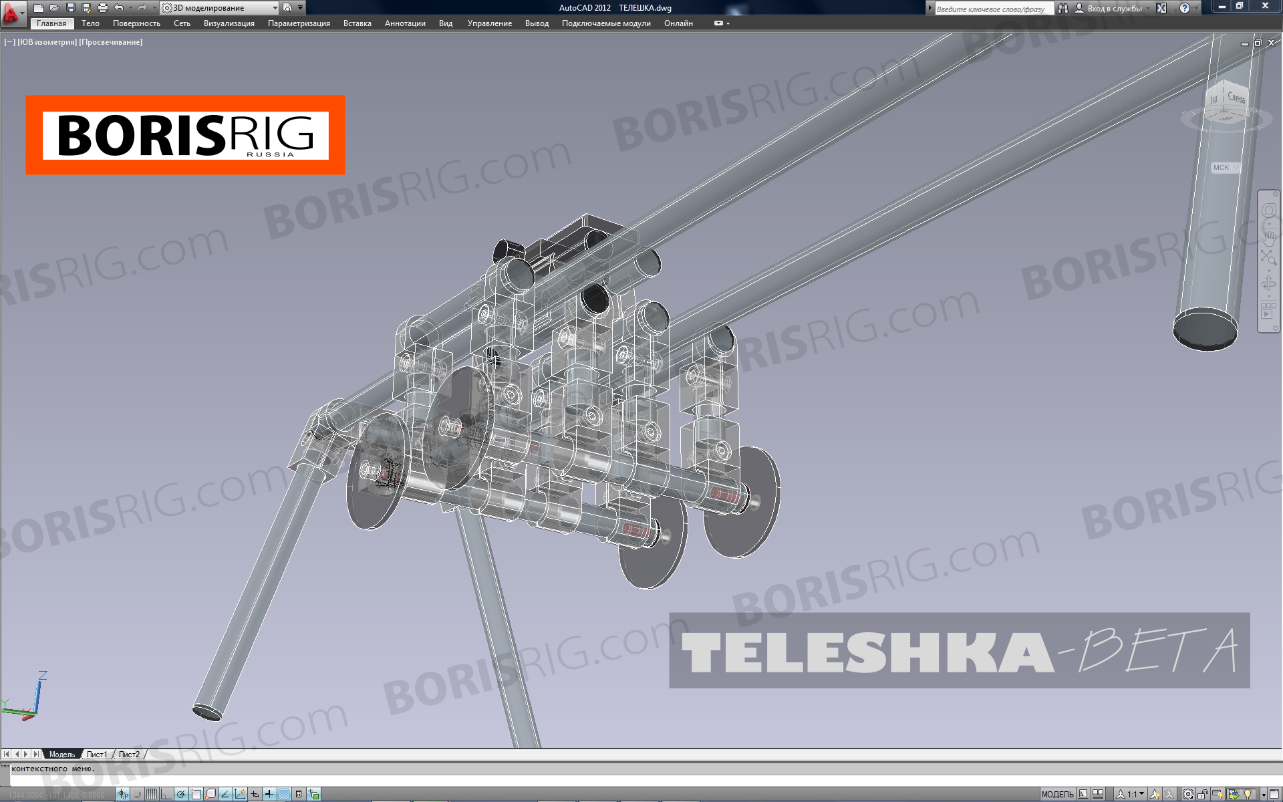The image size is (1283, 802).
Task: Toggle Object Snap in status bar
Action: pos(196,794)
